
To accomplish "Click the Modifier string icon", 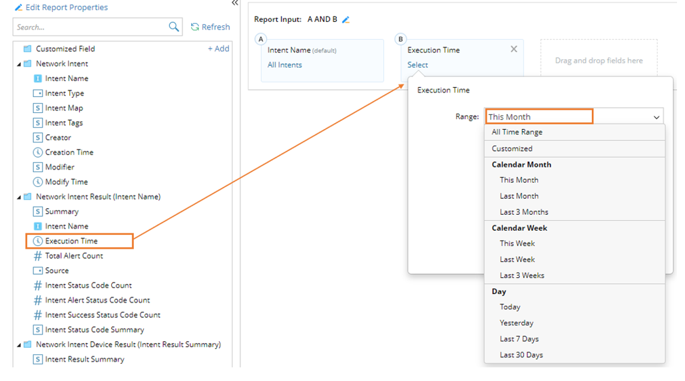I will pos(38,167).
